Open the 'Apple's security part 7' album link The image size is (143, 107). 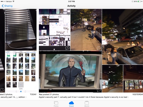tap(84, 97)
